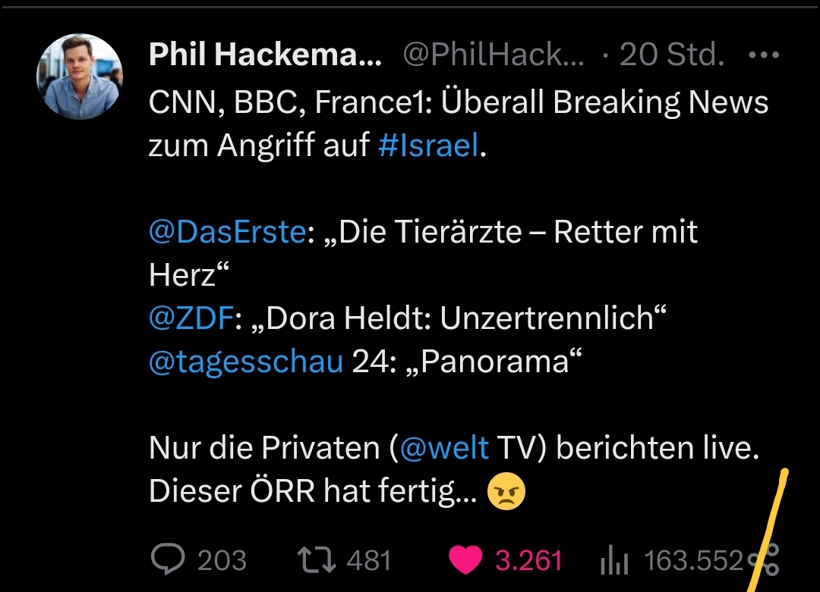Image resolution: width=820 pixels, height=592 pixels.
Task: Click the 3.261 likes count
Action: click(x=528, y=561)
